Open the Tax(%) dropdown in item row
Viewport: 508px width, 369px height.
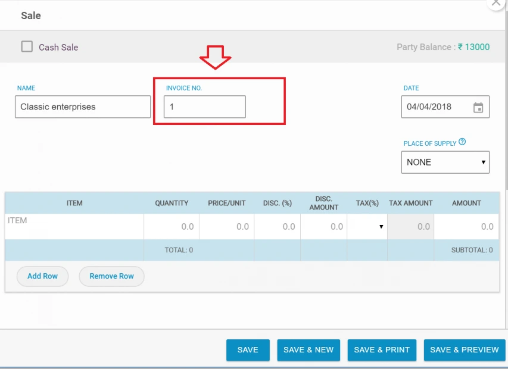coord(367,227)
